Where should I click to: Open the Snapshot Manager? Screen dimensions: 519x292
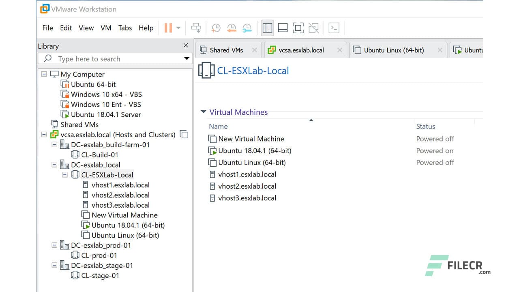(247, 28)
